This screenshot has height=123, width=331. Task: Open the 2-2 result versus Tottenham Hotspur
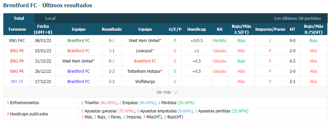pyautogui.click(x=112, y=71)
